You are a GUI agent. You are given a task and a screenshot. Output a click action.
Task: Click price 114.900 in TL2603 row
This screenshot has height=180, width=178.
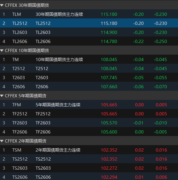click(109, 32)
